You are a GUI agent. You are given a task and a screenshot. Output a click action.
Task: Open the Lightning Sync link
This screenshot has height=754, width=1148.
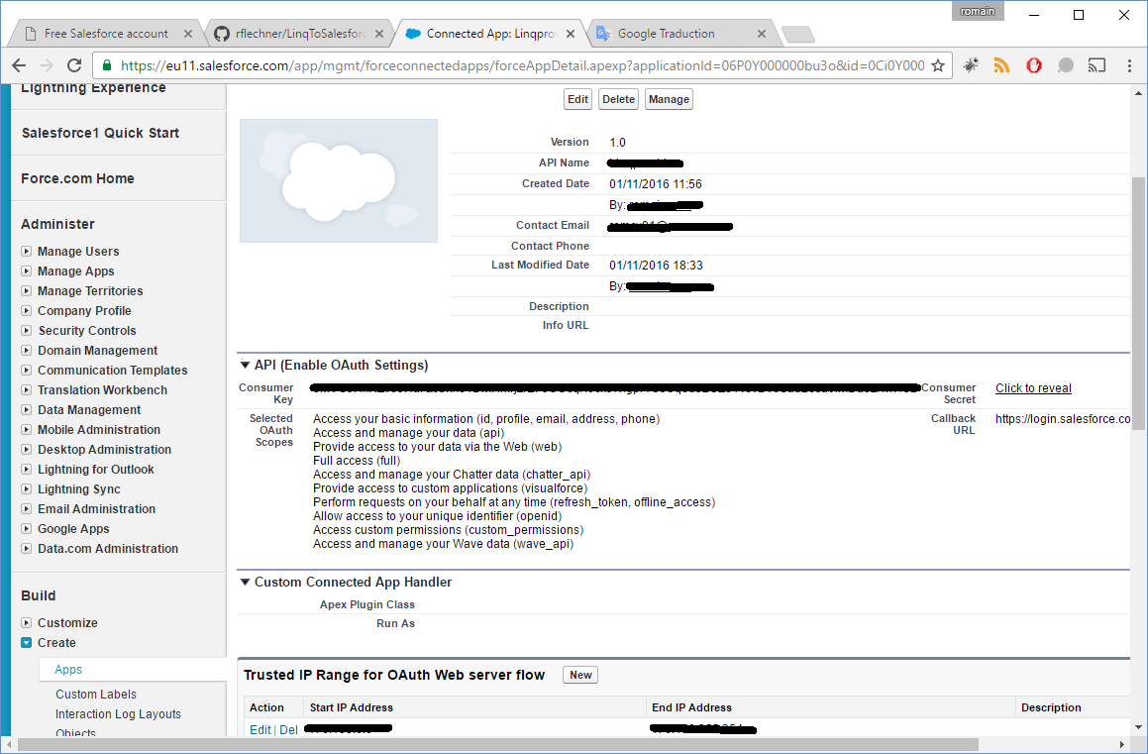click(x=79, y=489)
